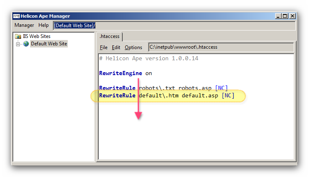Maximize the Helicon Ape Manager window

285,16
